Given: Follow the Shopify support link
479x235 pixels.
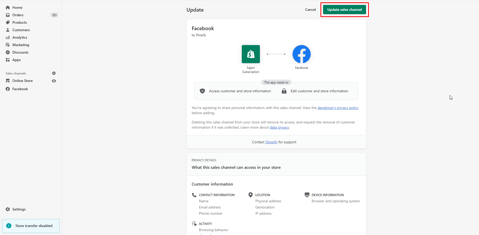Looking at the screenshot, I should coord(271,142).
